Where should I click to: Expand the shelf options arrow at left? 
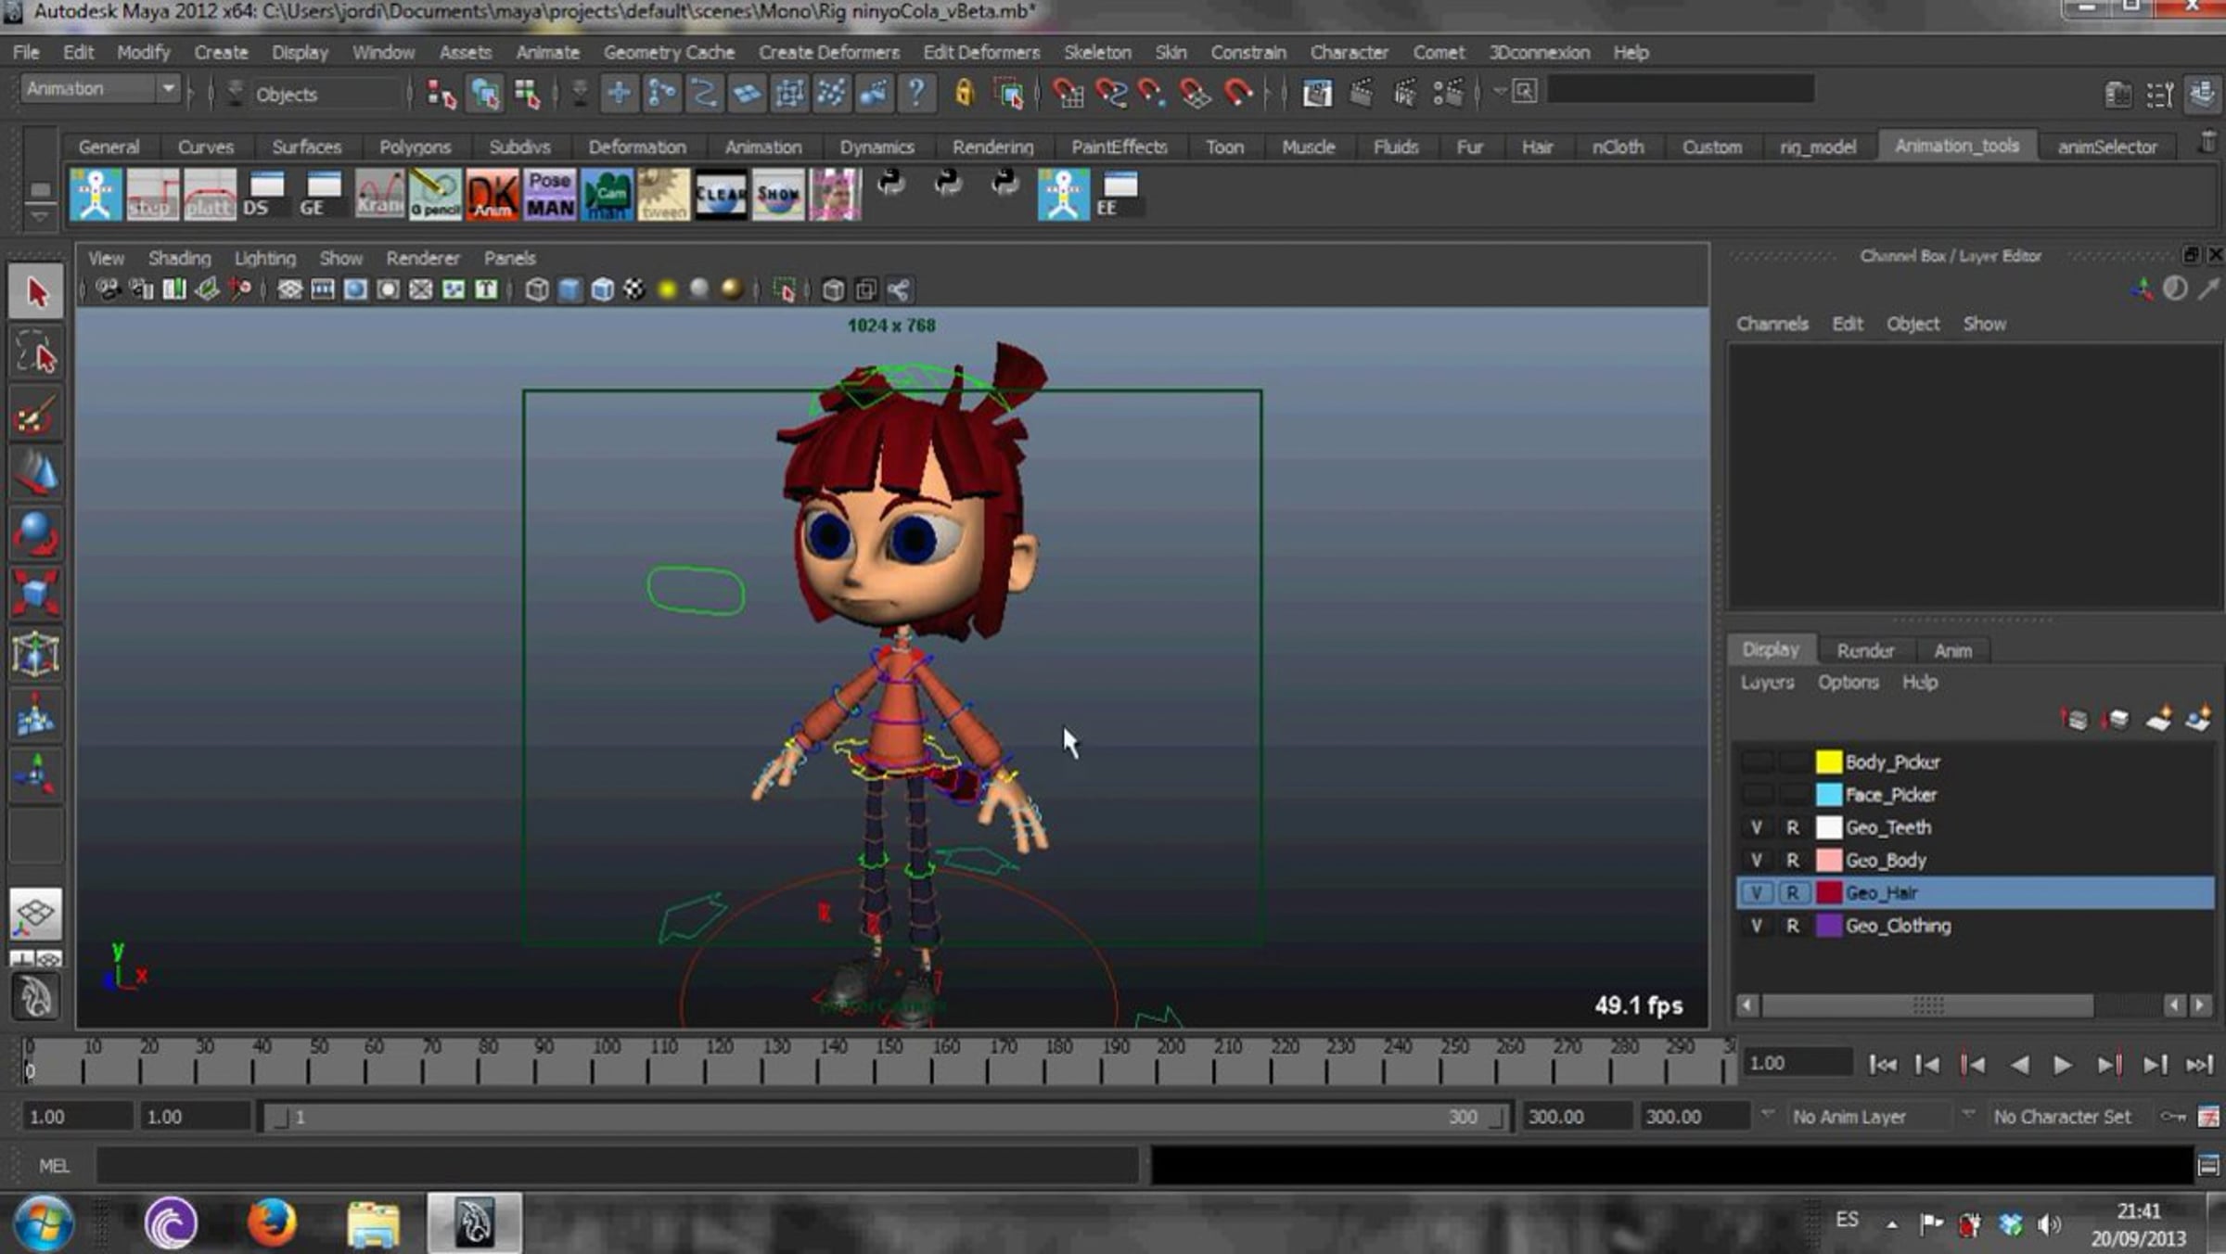coord(39,216)
